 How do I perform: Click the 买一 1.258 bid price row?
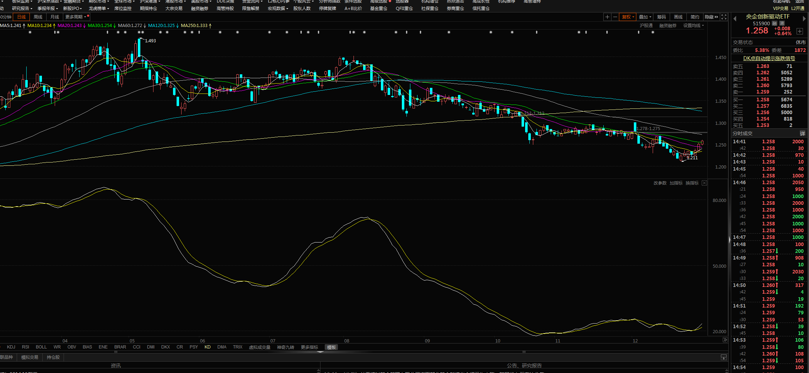click(769, 100)
